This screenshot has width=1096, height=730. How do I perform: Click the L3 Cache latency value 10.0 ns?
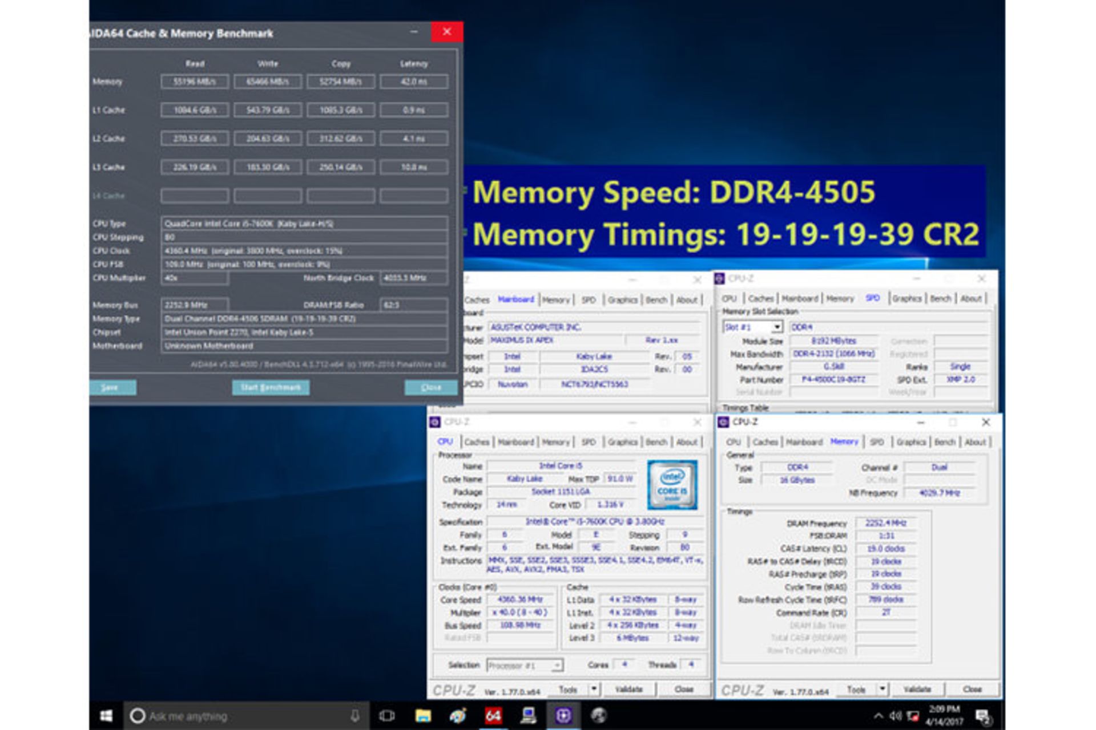[414, 167]
